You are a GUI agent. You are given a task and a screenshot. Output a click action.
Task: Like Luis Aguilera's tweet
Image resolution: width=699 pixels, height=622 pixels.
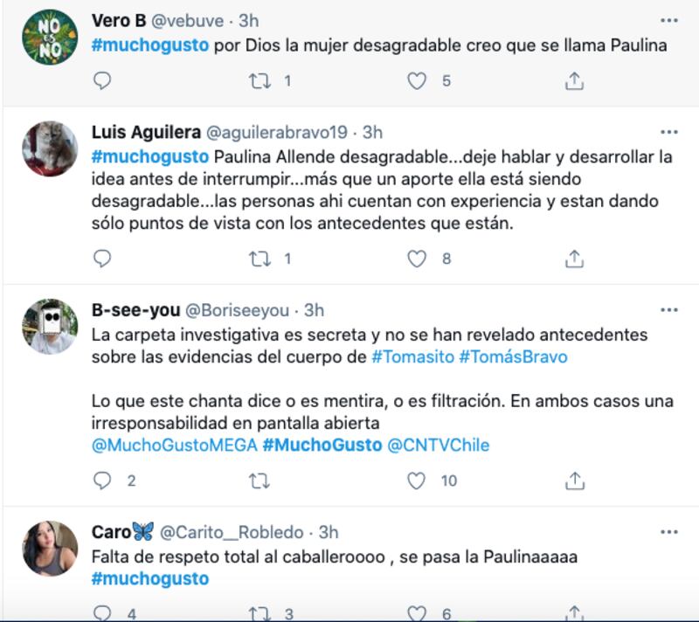(417, 259)
